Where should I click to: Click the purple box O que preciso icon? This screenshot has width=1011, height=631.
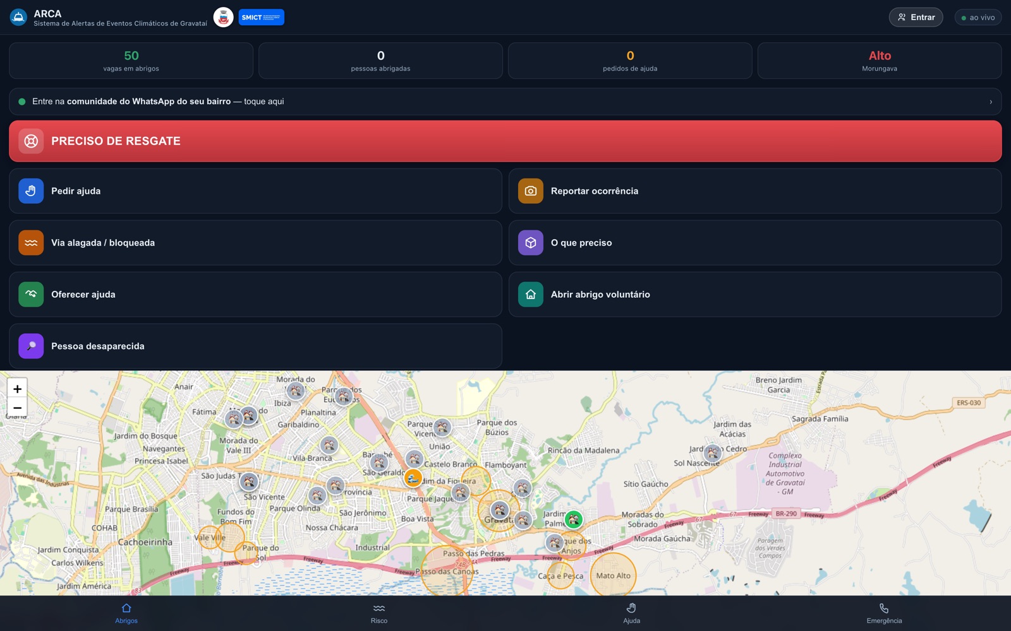click(x=531, y=242)
